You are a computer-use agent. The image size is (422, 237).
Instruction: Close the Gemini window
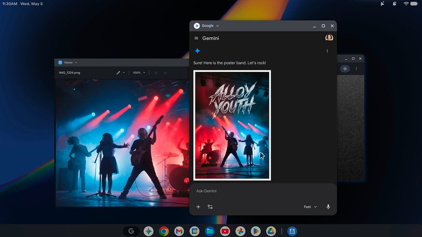pyautogui.click(x=332, y=26)
